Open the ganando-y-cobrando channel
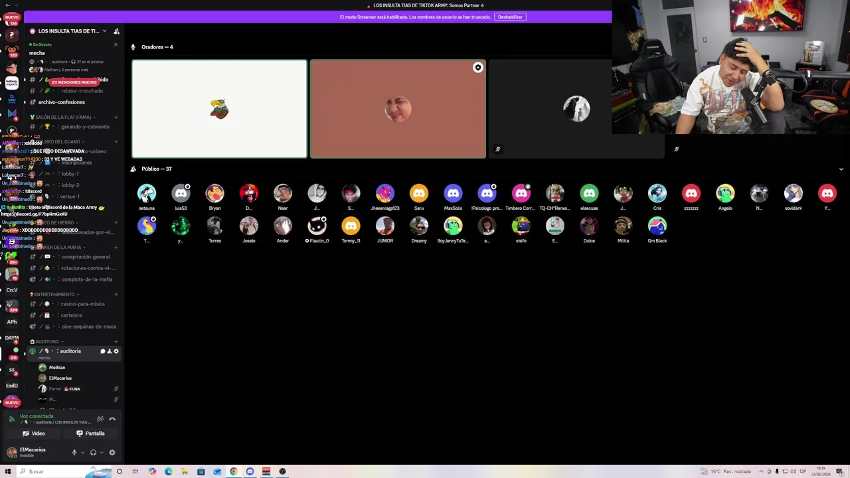This screenshot has height=478, width=850. point(73,127)
